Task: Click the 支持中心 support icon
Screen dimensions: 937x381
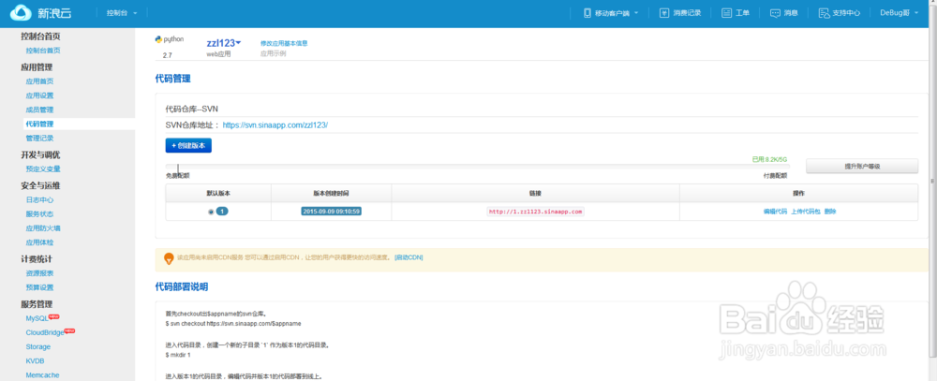Action: click(x=824, y=12)
